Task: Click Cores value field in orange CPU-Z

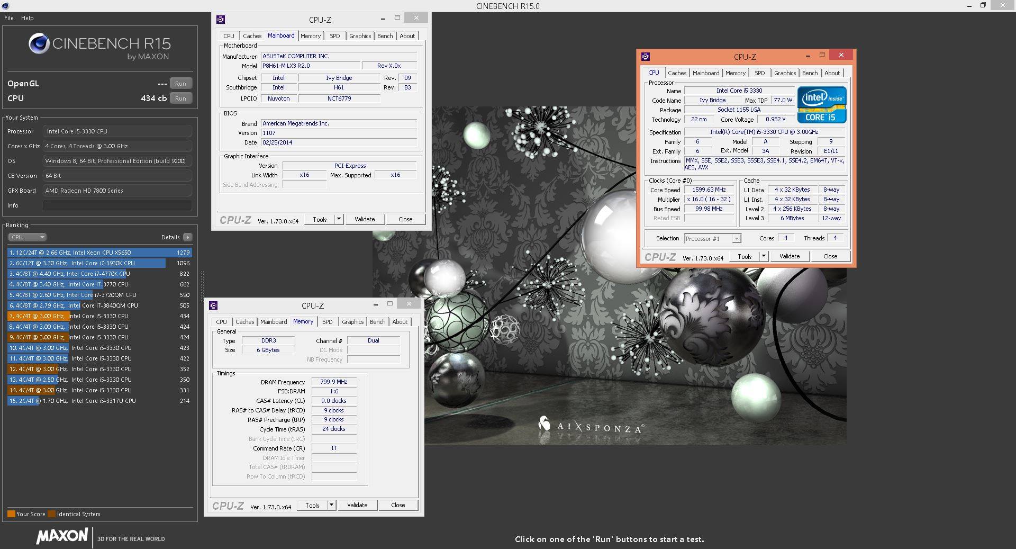Action: pos(786,238)
